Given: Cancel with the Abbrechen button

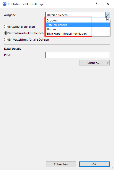Looking at the screenshot, I should (61, 164).
